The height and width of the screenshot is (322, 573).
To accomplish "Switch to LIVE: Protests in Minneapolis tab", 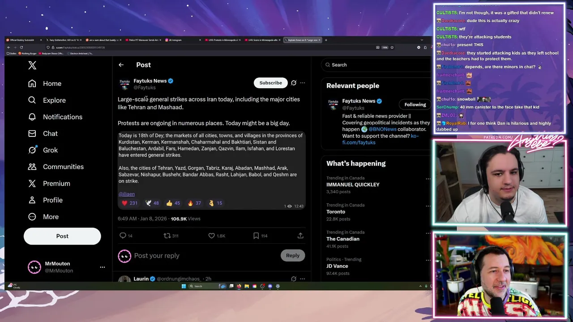I will [222, 40].
